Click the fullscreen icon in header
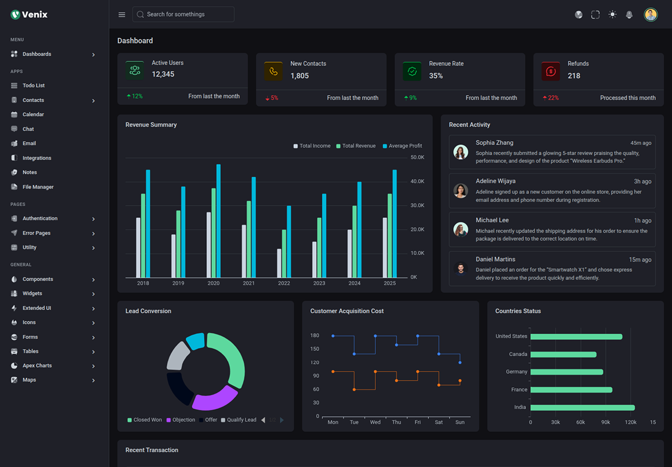The image size is (672, 467). coord(595,15)
